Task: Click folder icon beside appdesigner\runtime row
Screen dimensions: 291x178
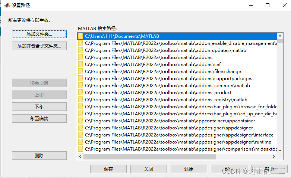Action: coord(80,142)
